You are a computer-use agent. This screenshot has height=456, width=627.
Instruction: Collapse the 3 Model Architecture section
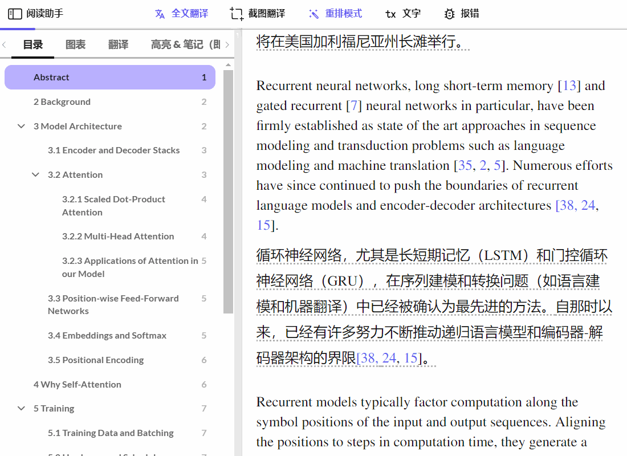[x=22, y=126]
